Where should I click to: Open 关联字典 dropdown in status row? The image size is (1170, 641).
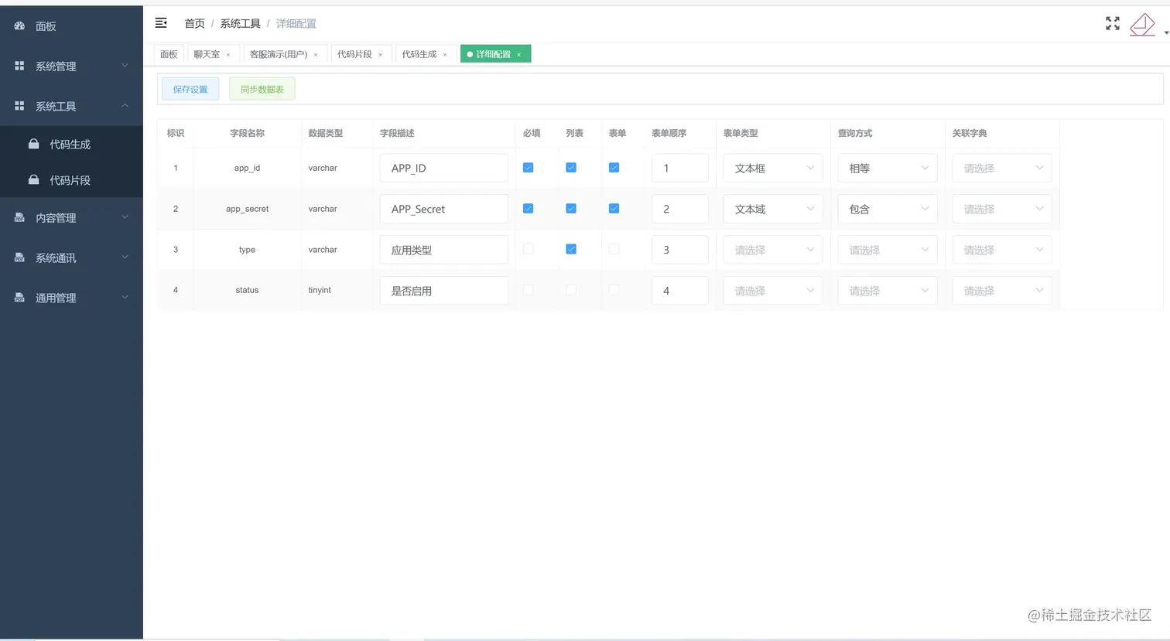(1002, 291)
